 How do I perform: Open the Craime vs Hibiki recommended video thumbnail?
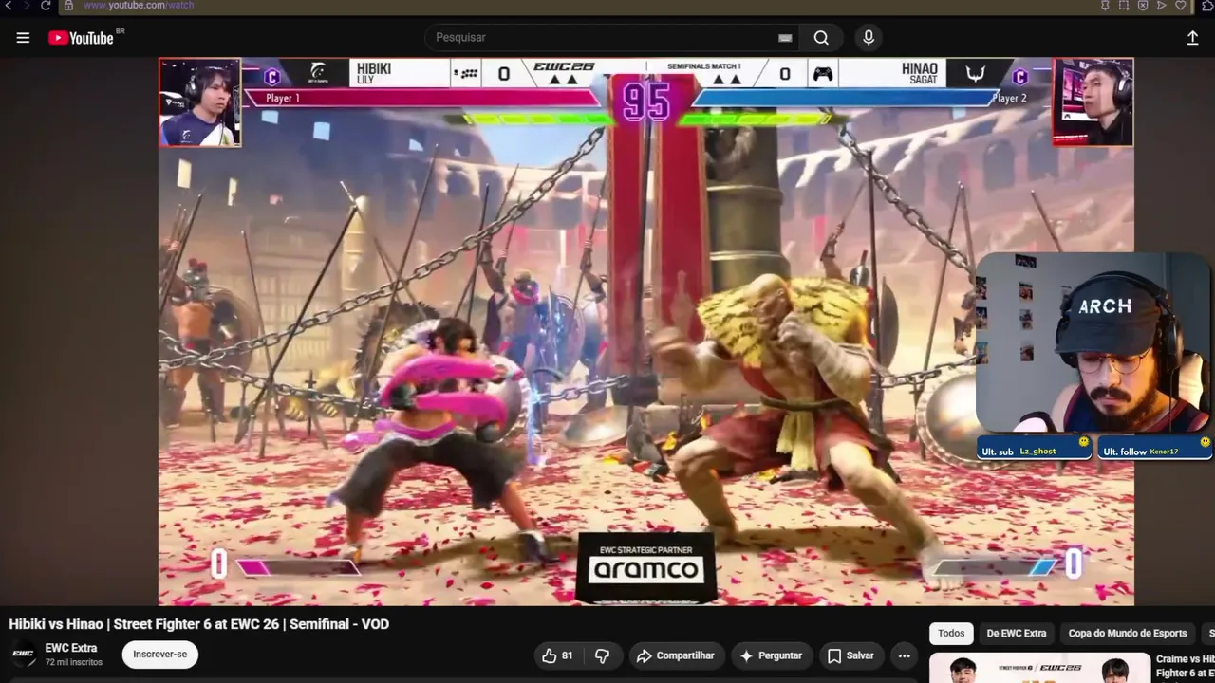coord(1038,668)
